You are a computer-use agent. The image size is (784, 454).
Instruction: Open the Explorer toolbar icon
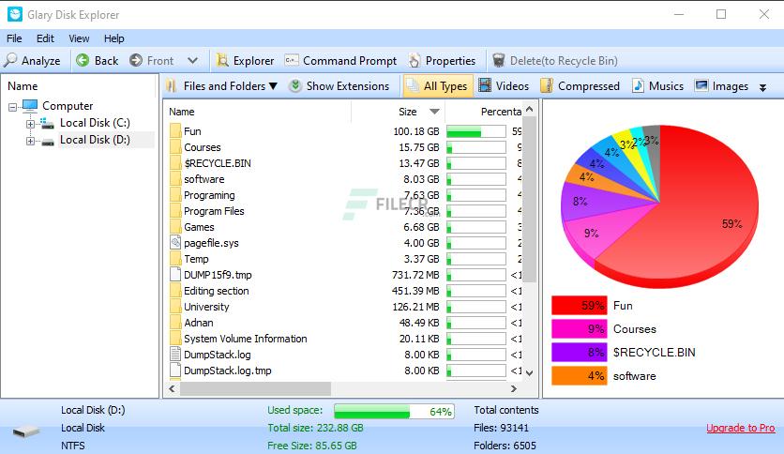coord(222,60)
